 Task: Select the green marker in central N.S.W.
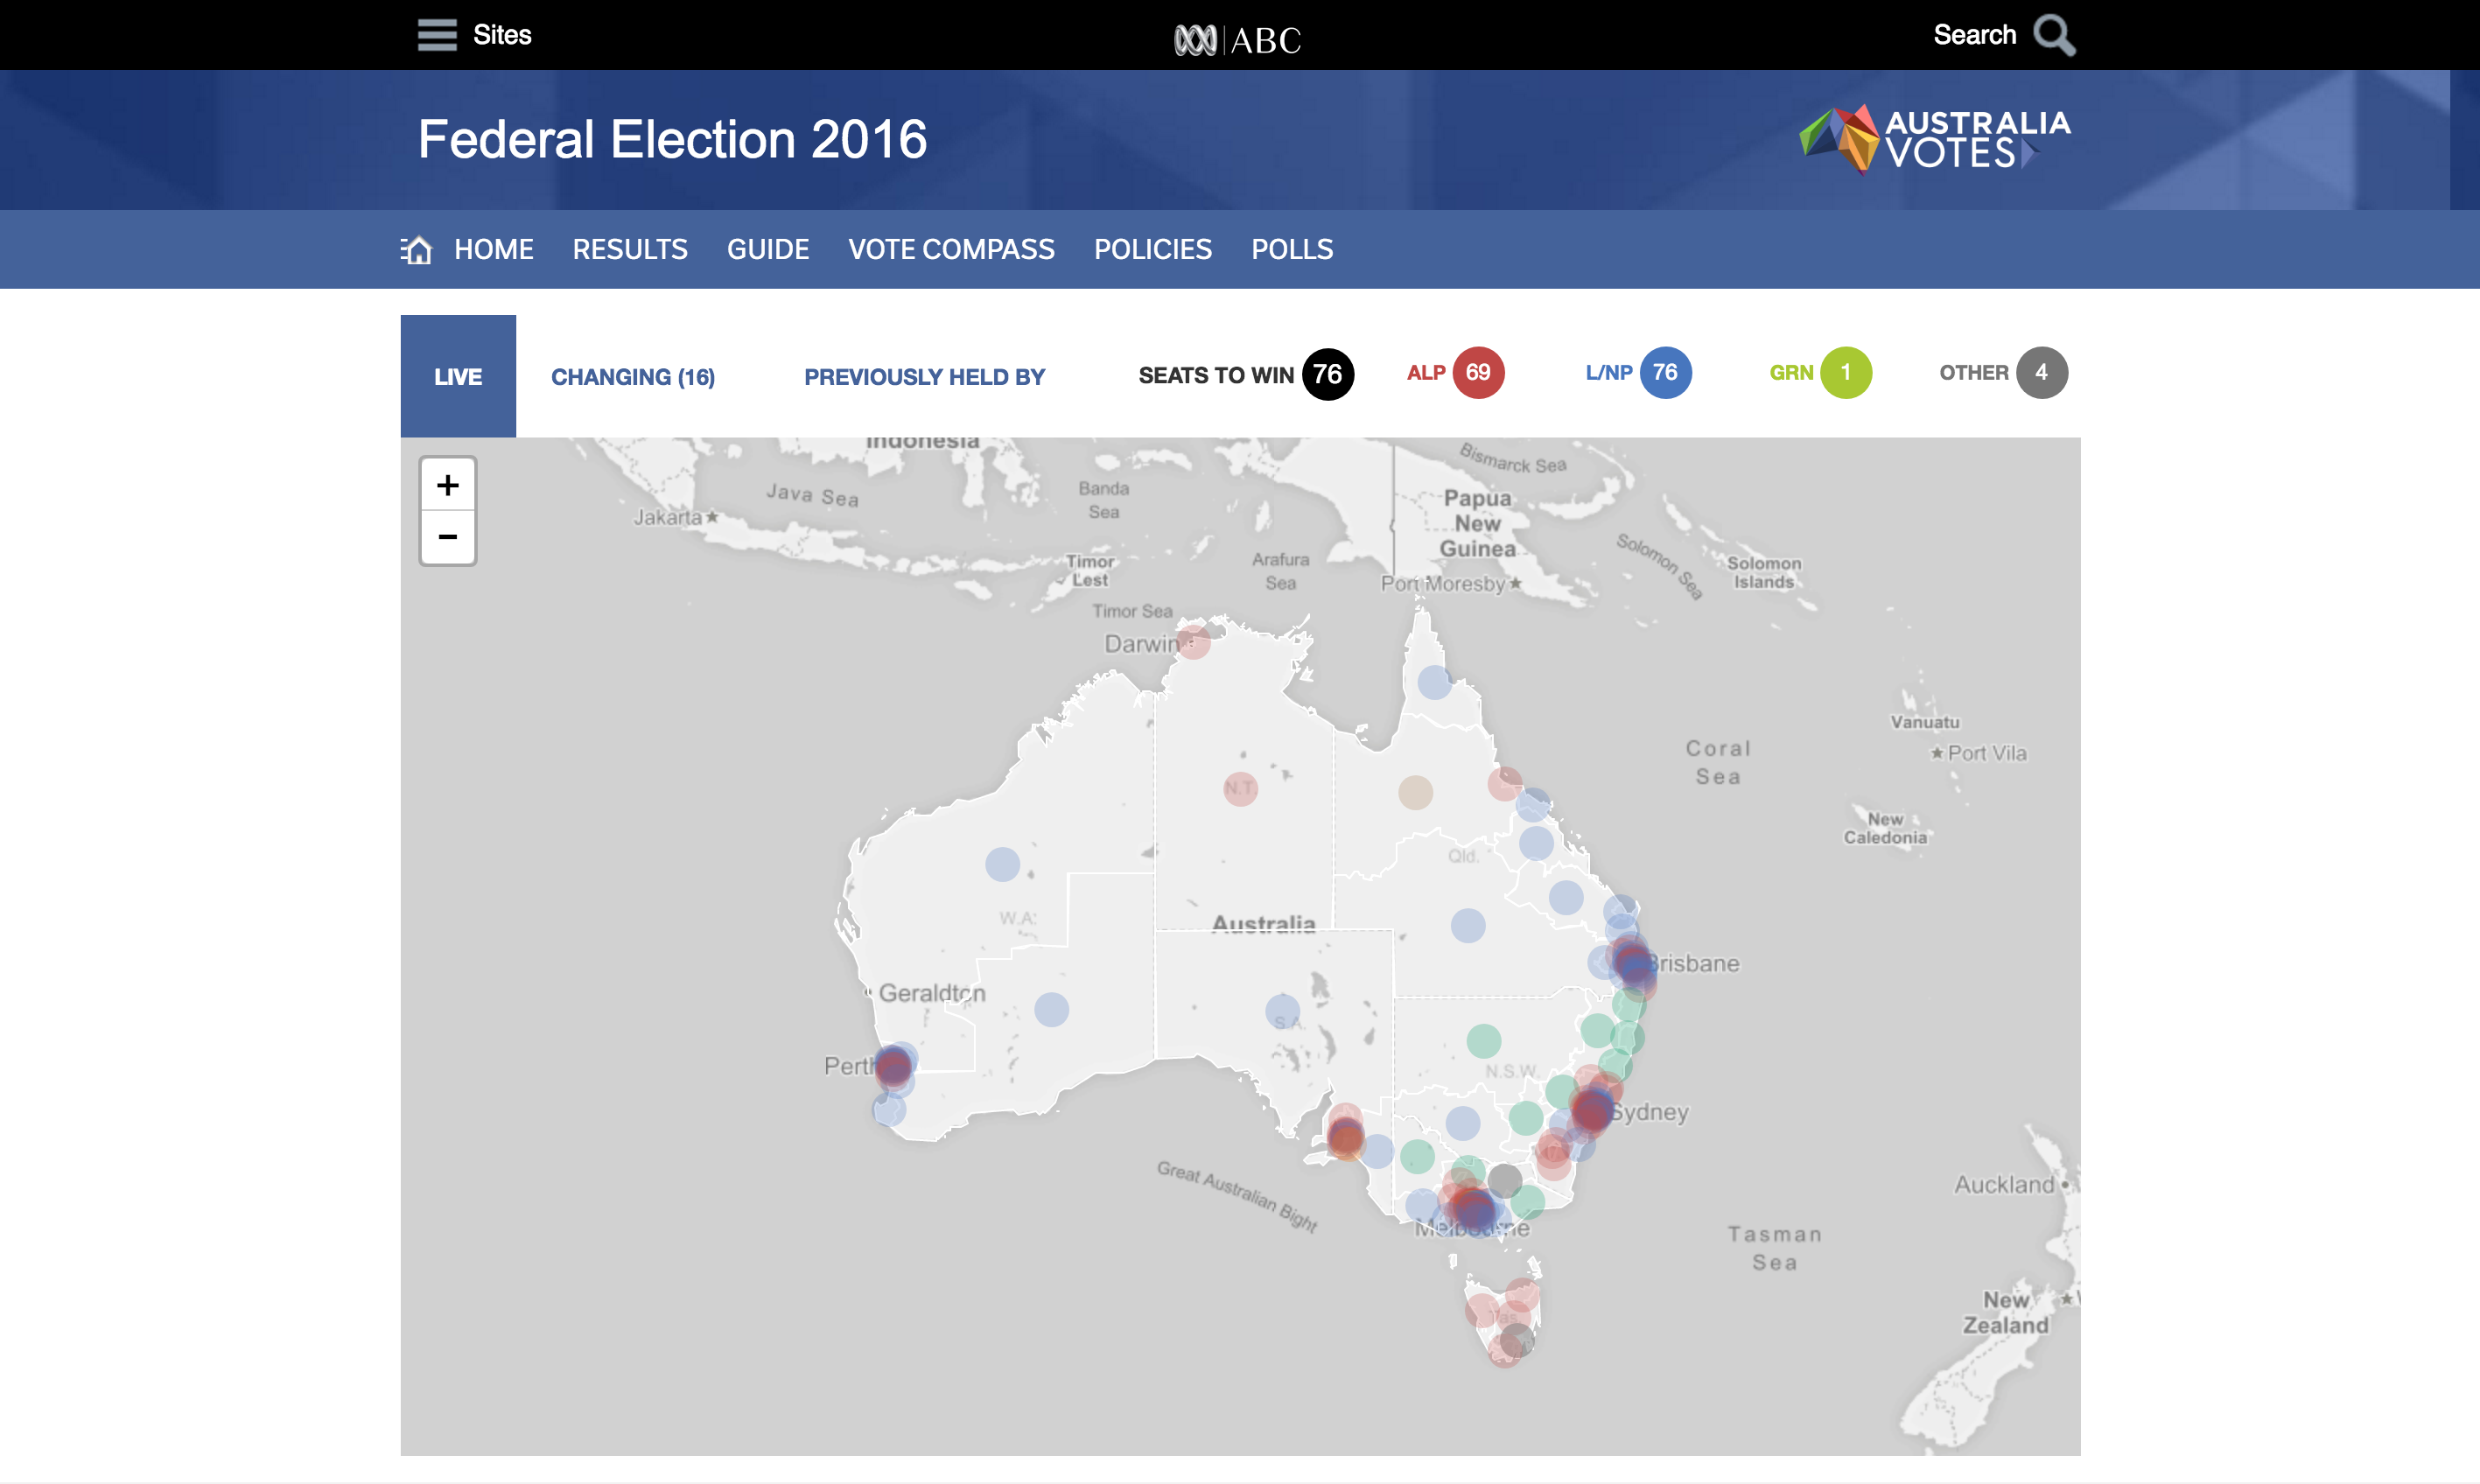pos(1483,1041)
